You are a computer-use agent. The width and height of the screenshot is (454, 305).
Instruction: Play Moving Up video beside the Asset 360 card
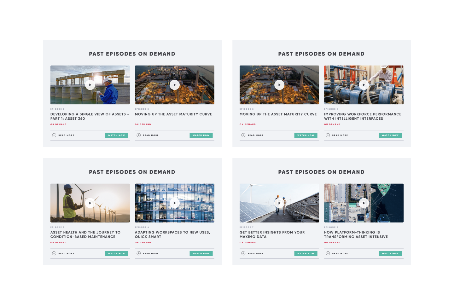coord(175,85)
